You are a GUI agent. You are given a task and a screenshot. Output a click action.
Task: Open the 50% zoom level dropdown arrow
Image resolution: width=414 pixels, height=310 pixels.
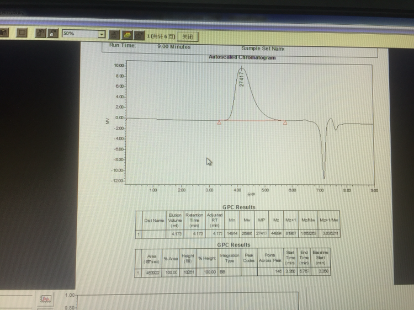pos(102,34)
